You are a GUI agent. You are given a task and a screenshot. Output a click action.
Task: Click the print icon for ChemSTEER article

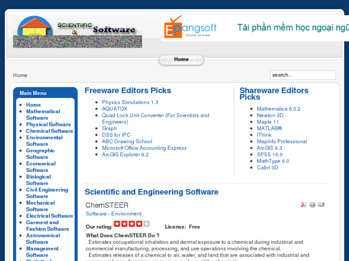tap(312, 204)
